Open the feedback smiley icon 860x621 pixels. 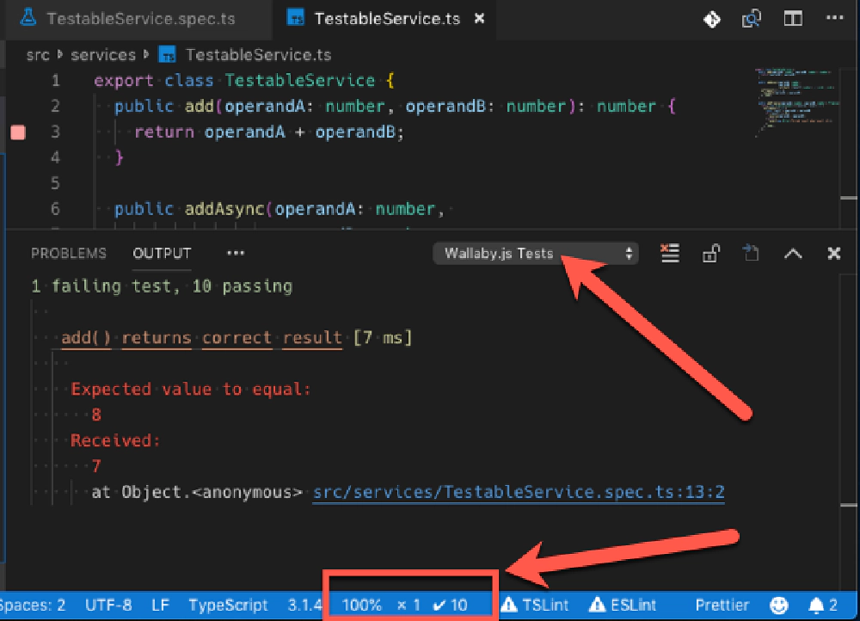[x=779, y=606]
